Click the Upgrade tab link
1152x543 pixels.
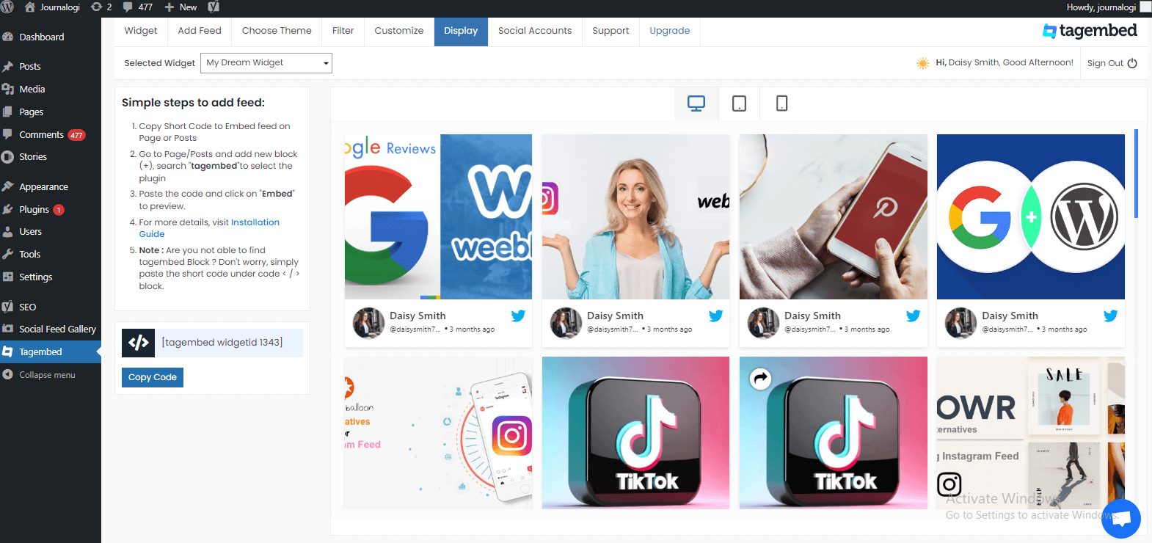[670, 31]
